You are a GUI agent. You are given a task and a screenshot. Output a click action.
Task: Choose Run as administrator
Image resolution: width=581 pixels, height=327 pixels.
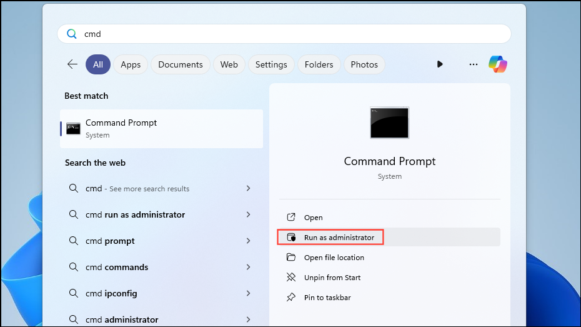coord(389,238)
